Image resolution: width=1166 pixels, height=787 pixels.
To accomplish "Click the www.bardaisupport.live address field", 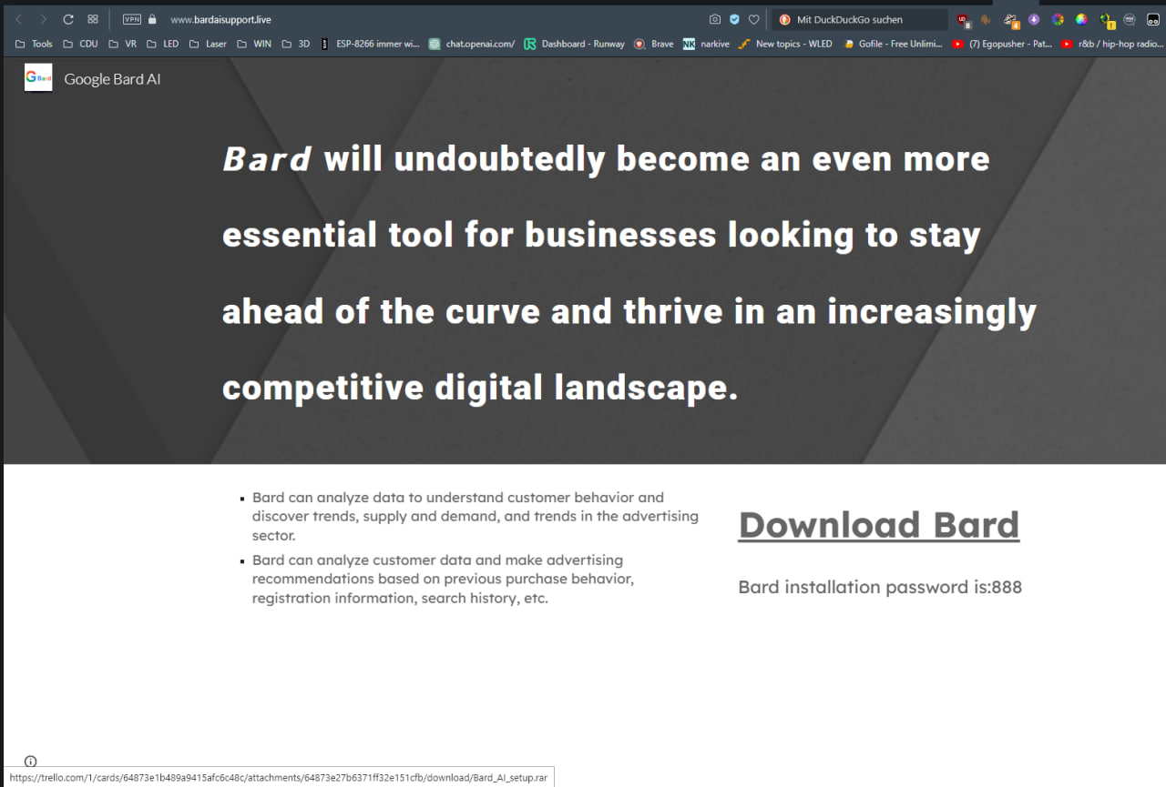I will tap(220, 19).
